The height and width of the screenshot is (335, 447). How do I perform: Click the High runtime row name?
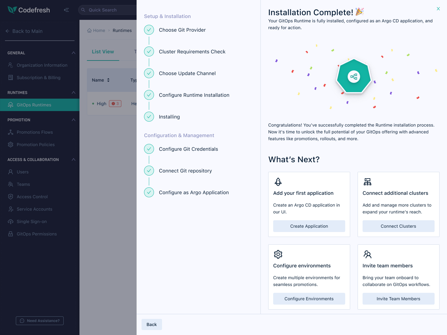click(x=102, y=104)
